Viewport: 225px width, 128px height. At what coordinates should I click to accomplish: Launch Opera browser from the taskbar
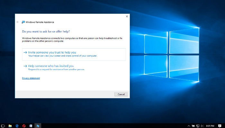coord(24,126)
